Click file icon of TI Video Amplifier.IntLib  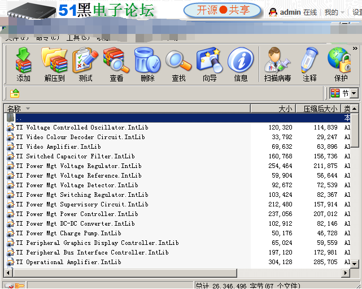tap(10, 147)
